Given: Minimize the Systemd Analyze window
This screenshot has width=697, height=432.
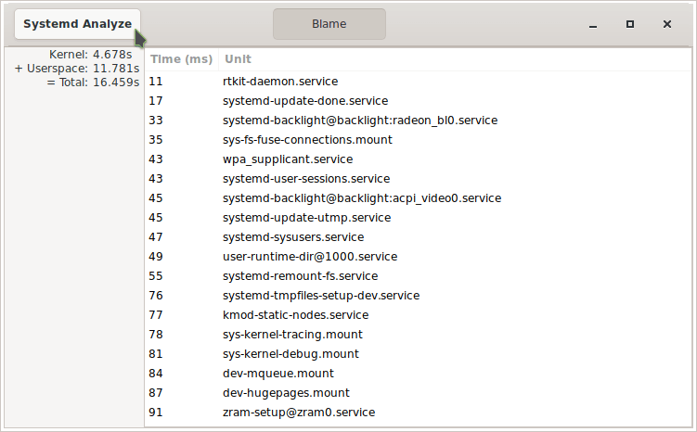Looking at the screenshot, I should 593,24.
